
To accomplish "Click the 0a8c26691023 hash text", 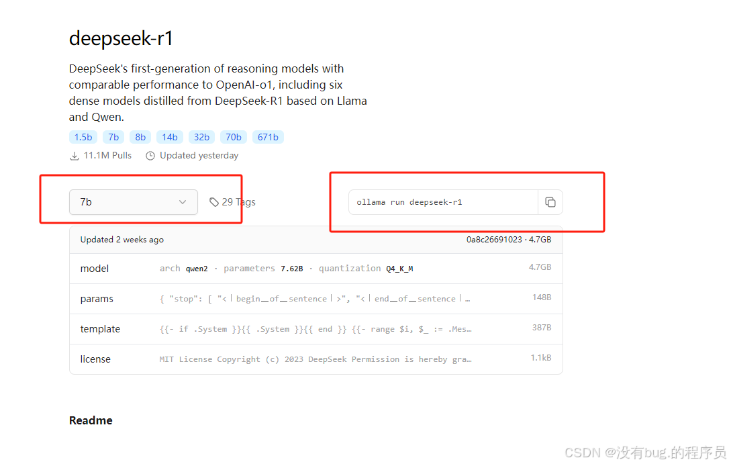I will click(x=494, y=240).
